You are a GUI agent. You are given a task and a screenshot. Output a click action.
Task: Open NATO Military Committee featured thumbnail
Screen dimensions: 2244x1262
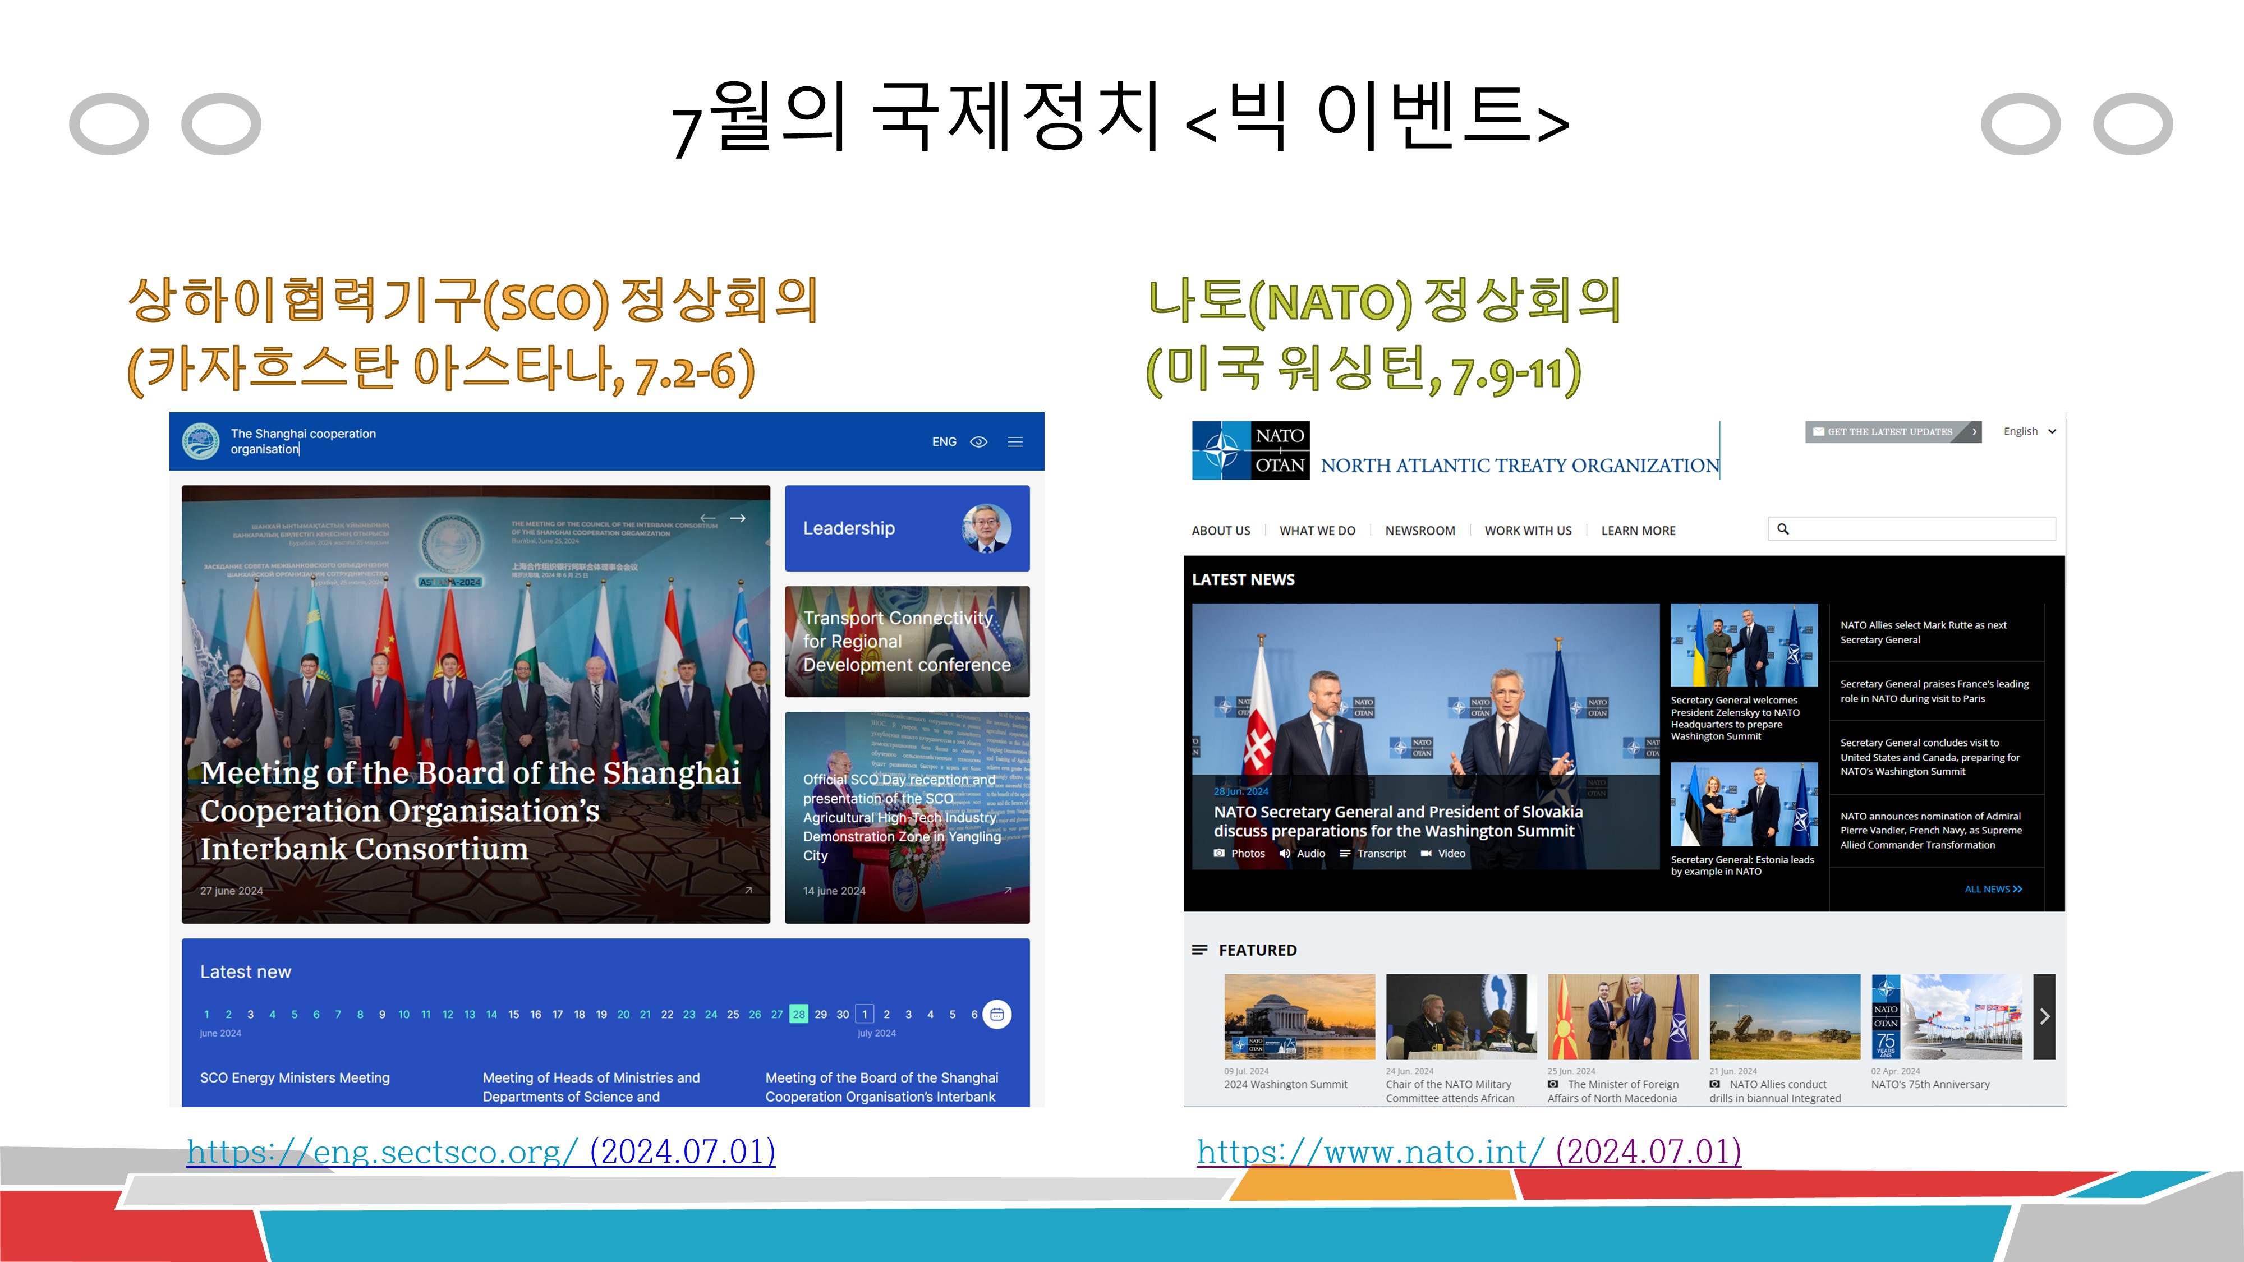point(1461,1016)
